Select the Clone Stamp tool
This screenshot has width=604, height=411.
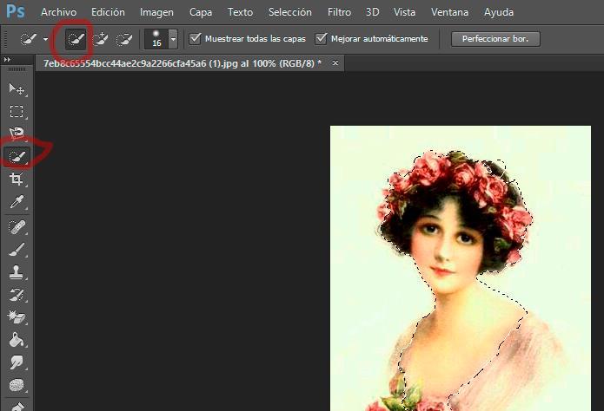pos(17,272)
